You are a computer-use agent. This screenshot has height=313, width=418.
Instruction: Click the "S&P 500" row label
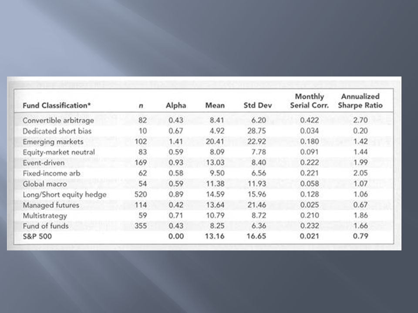(x=37, y=236)
